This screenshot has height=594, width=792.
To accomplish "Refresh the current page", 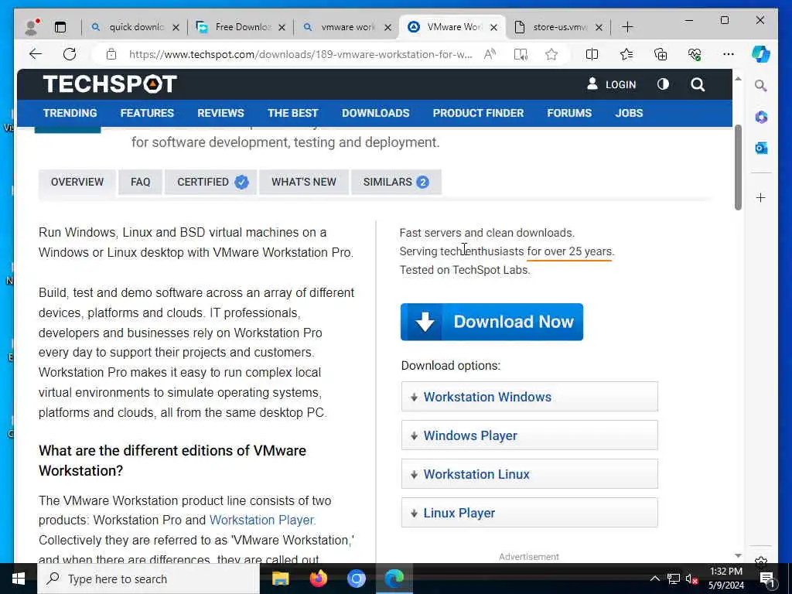I will point(70,54).
